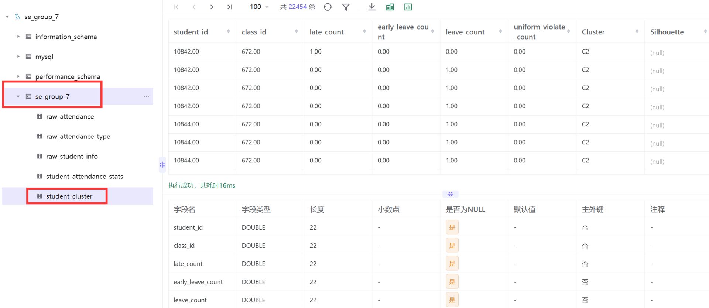Select performance_schema database entry

pos(68,76)
